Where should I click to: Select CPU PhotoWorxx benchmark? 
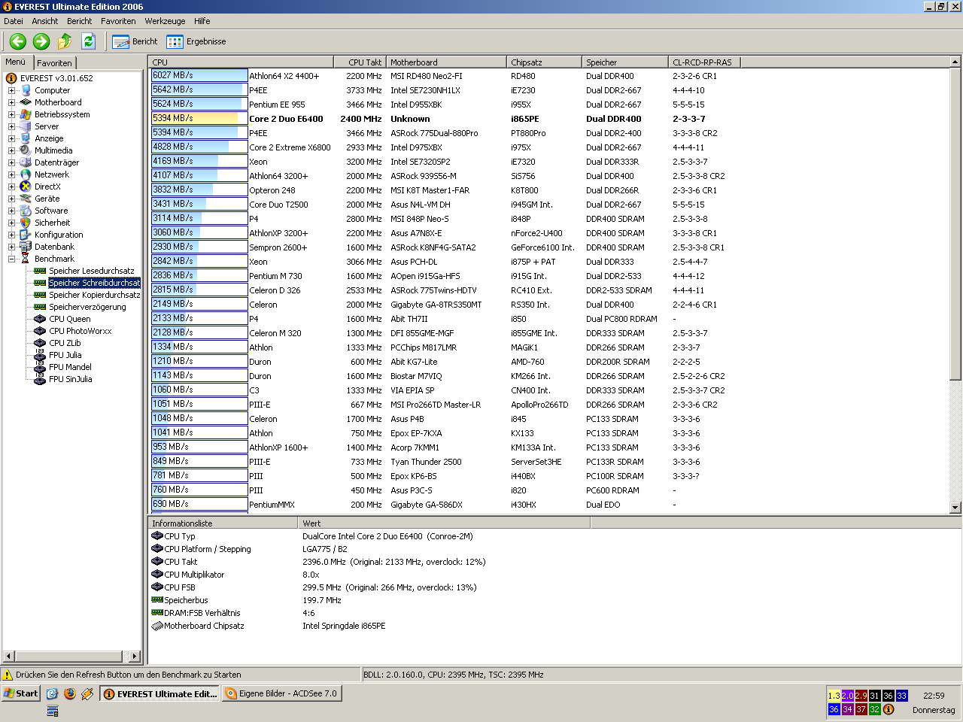(81, 331)
